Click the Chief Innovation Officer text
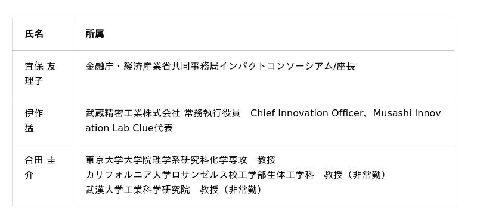Image resolution: width=477 pixels, height=224 pixels. [x=306, y=113]
